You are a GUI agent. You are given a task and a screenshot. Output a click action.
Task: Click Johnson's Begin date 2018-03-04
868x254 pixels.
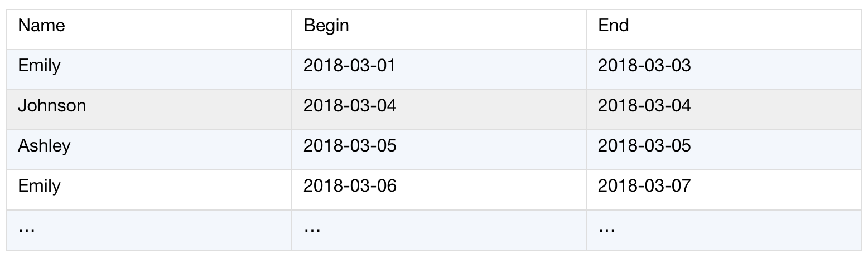click(349, 106)
